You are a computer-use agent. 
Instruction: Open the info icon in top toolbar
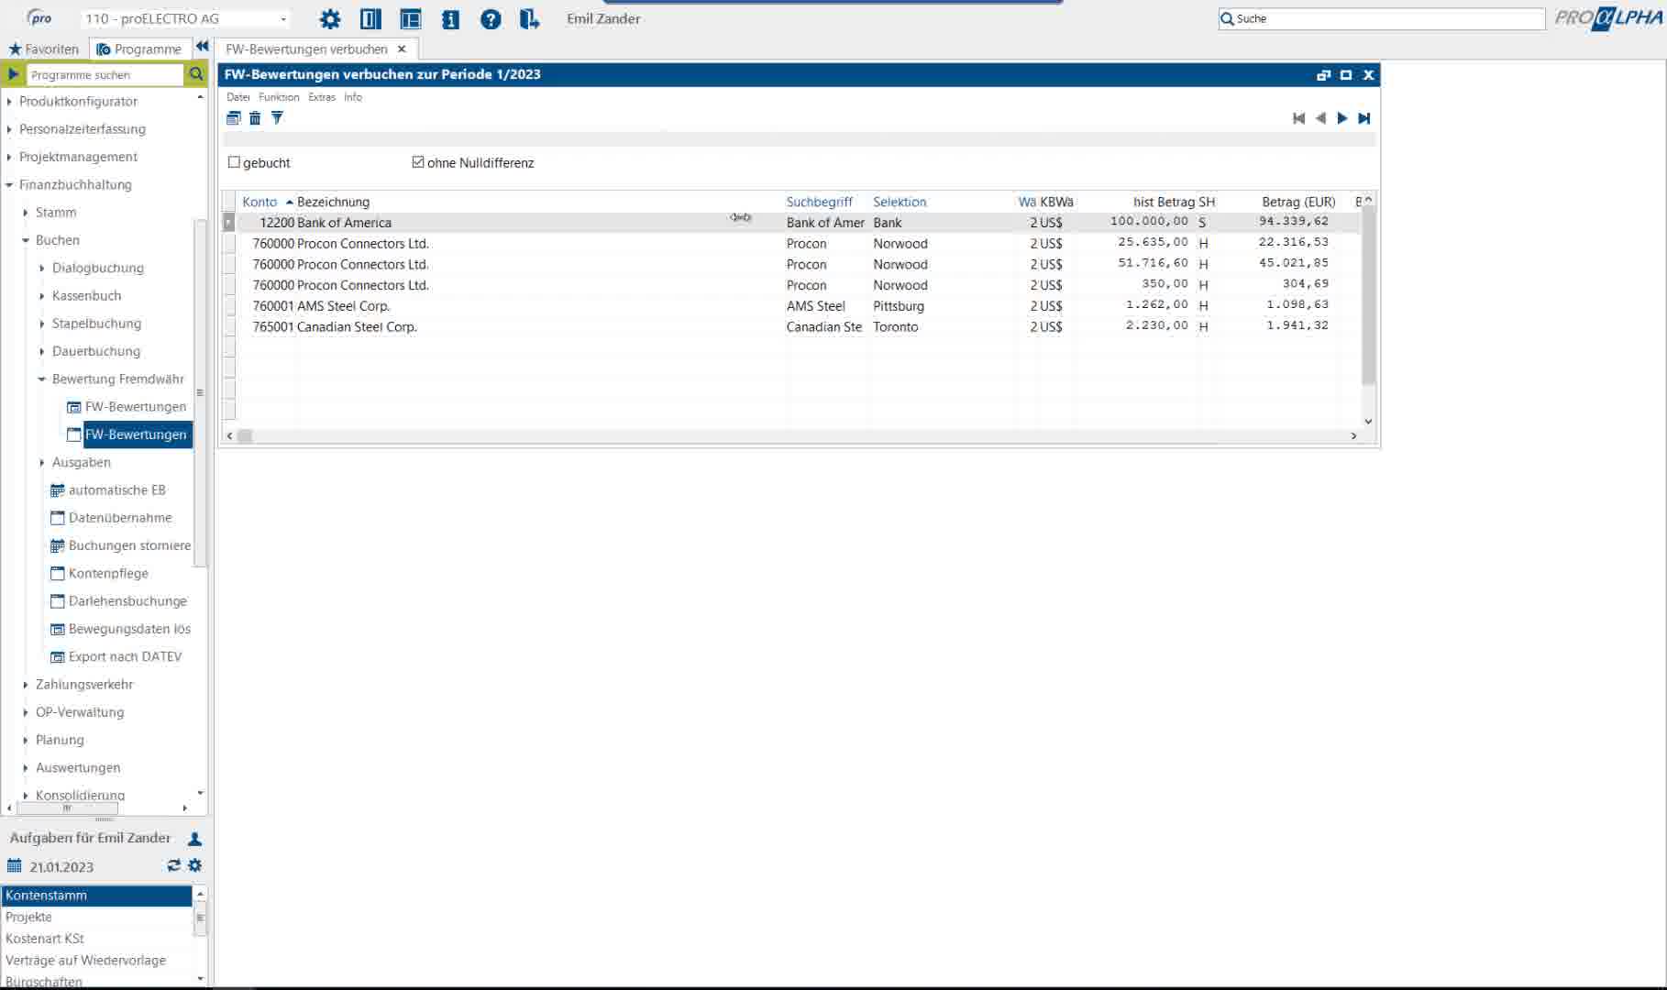coord(450,19)
